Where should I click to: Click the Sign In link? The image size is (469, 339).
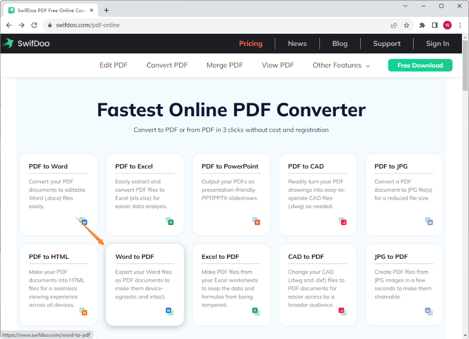(x=438, y=44)
